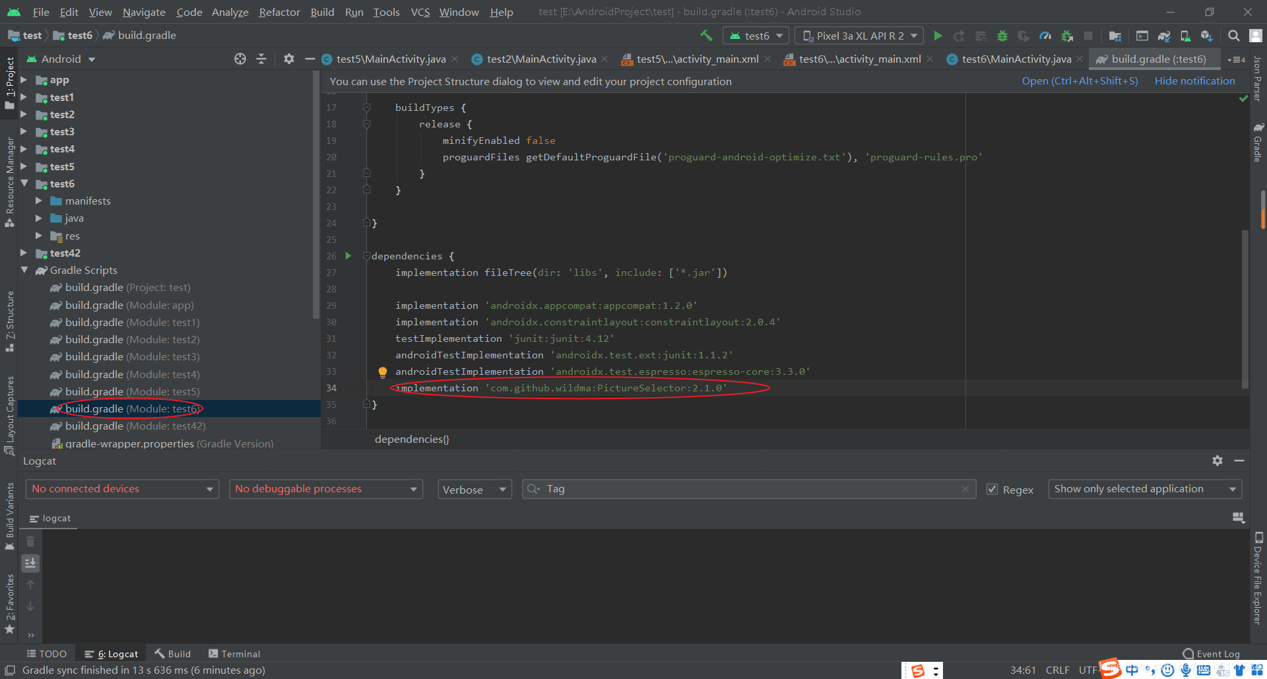Click the Make Project hammer icon
1267x679 pixels.
pyautogui.click(x=706, y=36)
